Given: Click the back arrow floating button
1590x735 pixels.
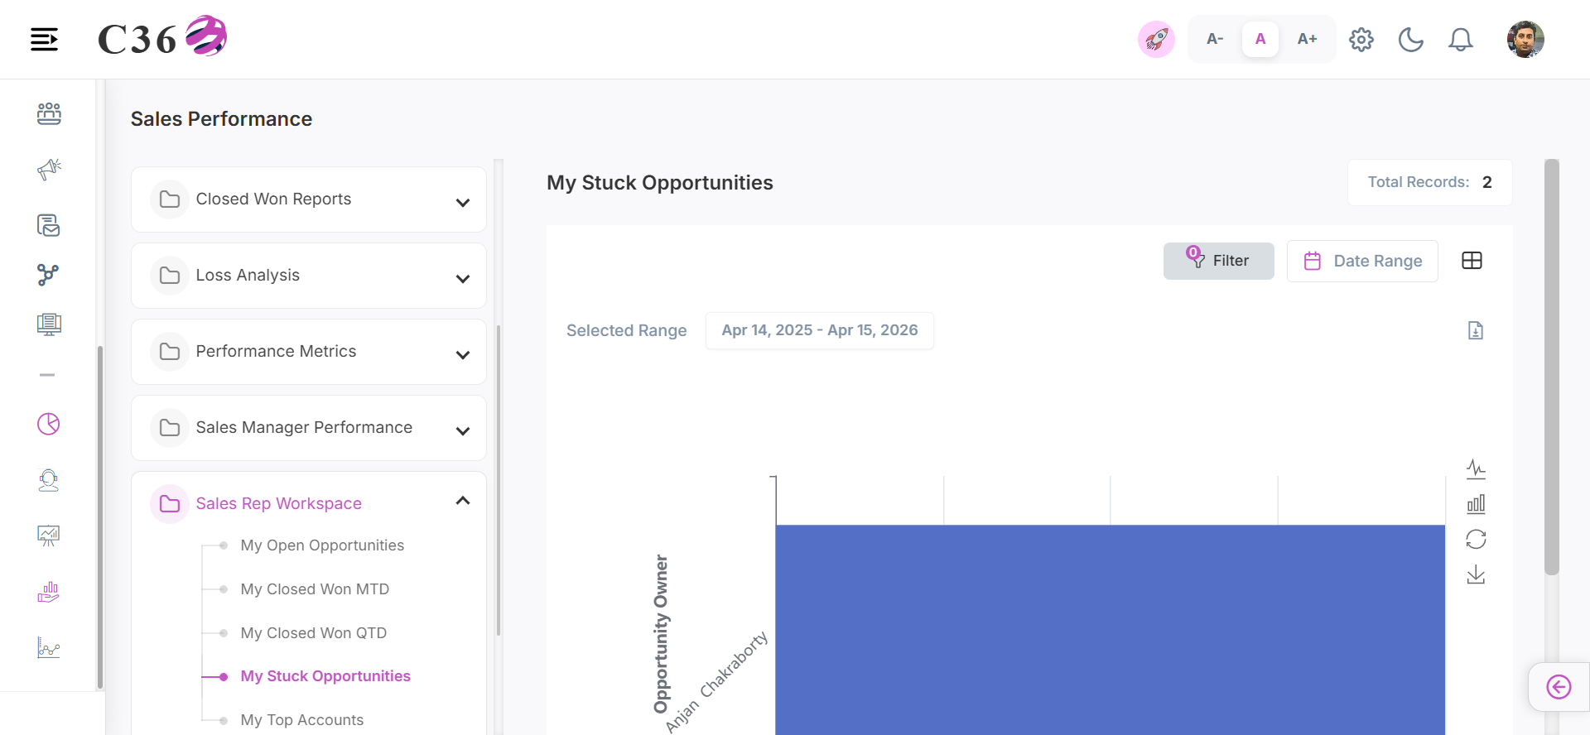Looking at the screenshot, I should click(1559, 687).
